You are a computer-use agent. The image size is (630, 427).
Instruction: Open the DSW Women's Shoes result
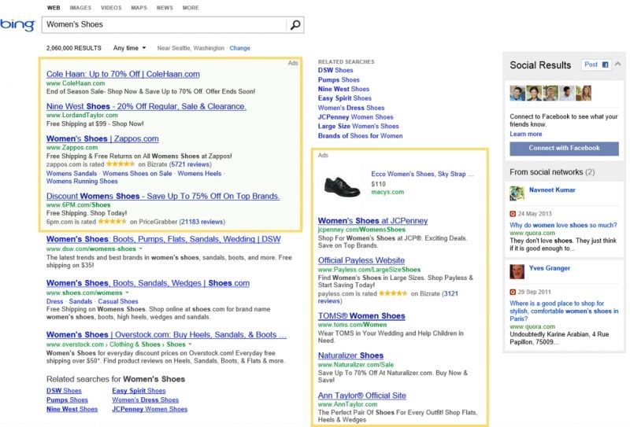coord(164,239)
